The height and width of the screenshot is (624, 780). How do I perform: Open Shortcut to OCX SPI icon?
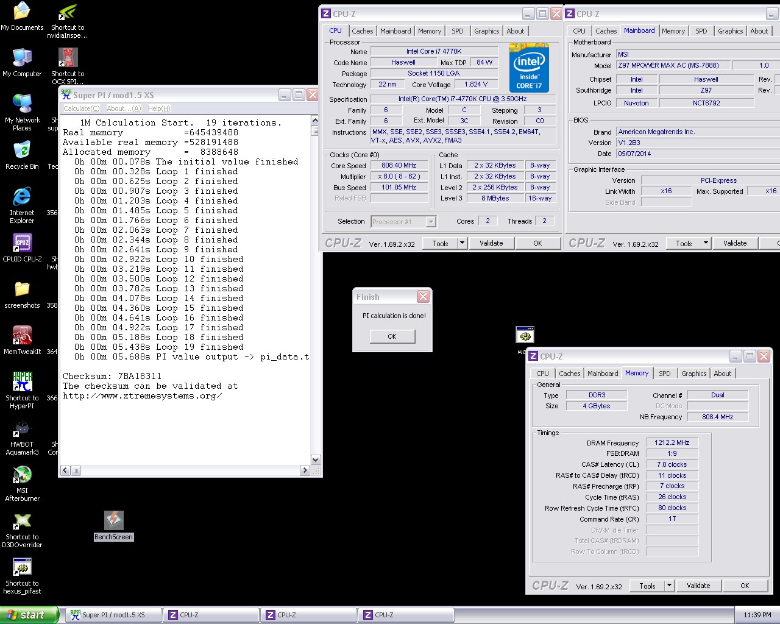[x=68, y=66]
